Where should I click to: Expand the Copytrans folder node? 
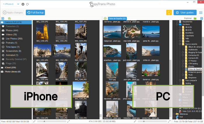click(180, 36)
